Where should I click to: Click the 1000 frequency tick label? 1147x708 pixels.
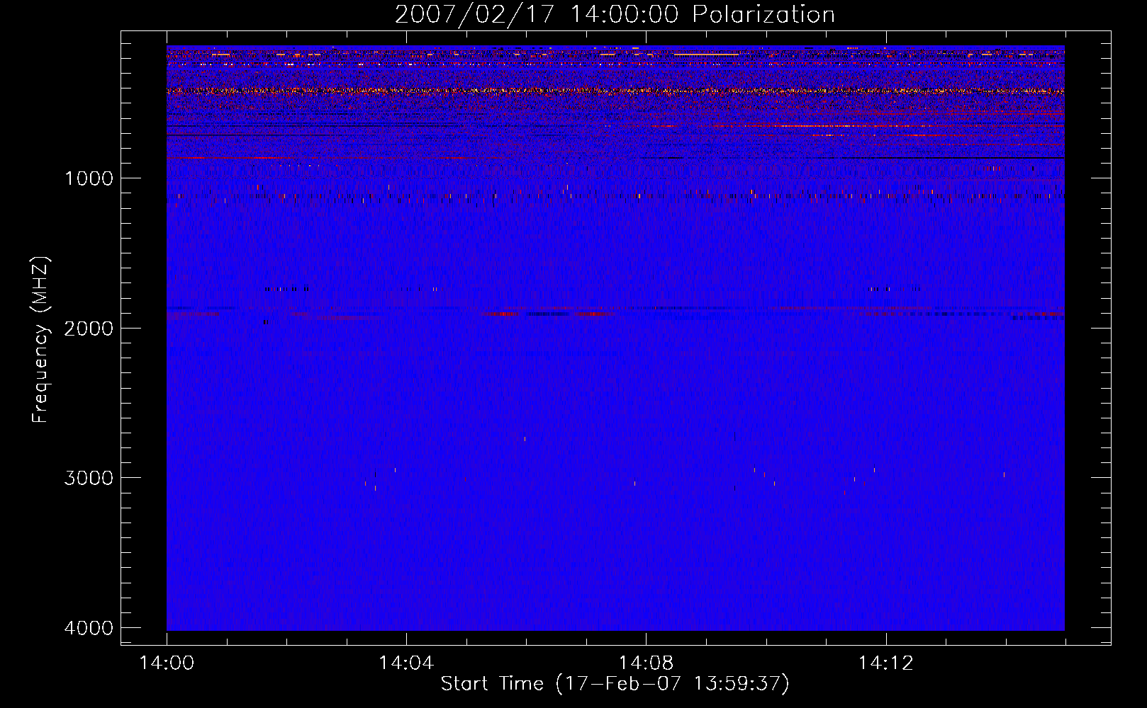click(89, 178)
